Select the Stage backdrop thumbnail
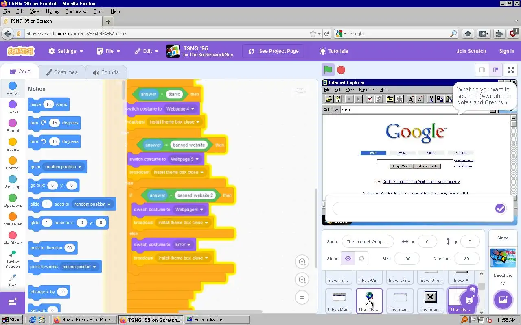The width and height of the screenshot is (521, 325). (x=503, y=258)
